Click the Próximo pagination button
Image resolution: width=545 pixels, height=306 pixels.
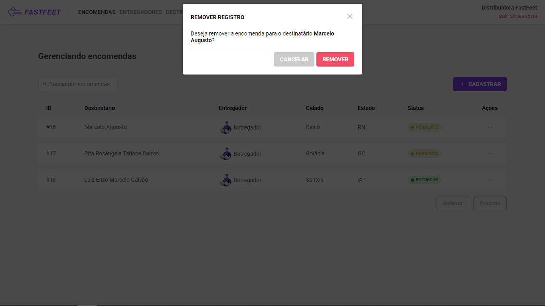pos(490,203)
